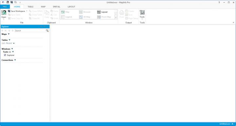Click second Quick Access toolbar icon
This screenshot has width=236, height=126.
[8, 2]
